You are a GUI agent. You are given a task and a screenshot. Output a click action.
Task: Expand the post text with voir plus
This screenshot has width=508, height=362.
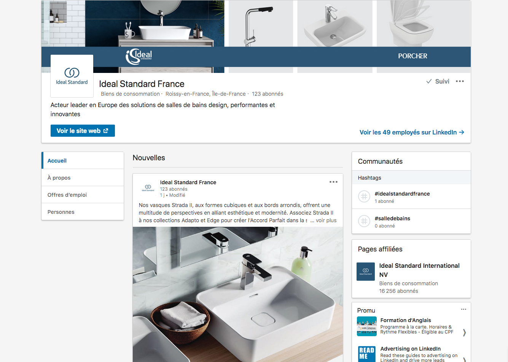coord(326,220)
